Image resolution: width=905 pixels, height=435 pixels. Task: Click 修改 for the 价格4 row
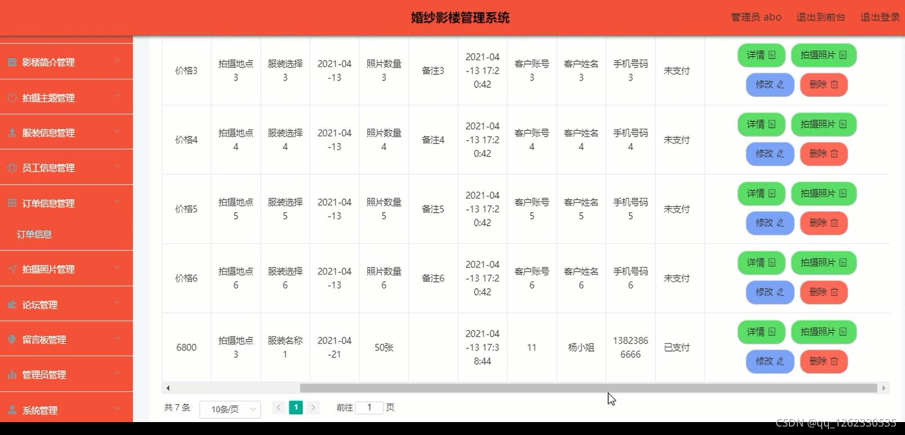point(770,154)
